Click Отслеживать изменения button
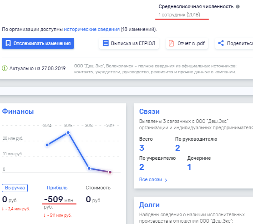This screenshot has height=224, width=253. pyautogui.click(x=38, y=43)
